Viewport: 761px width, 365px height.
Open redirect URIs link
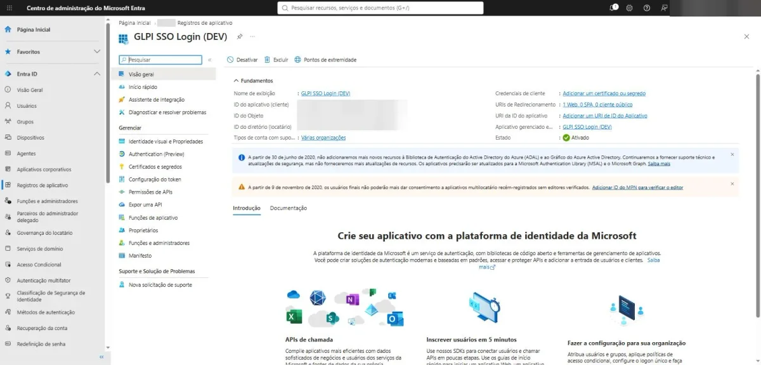tap(597, 105)
